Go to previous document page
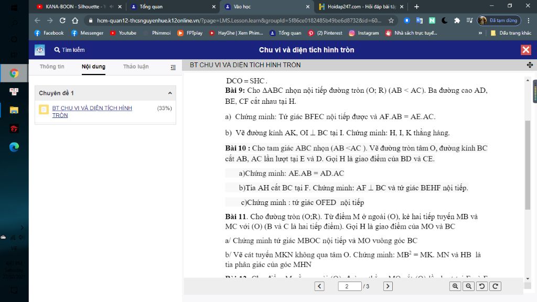The image size is (537, 302). coord(319,286)
